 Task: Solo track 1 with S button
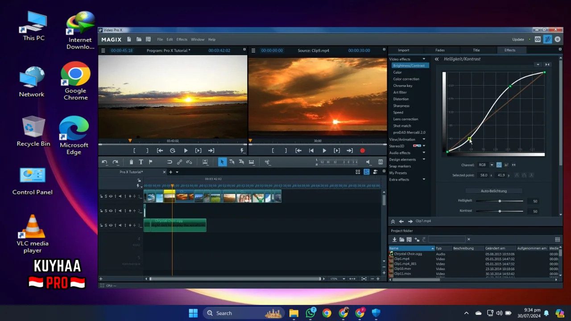pyautogui.click(x=106, y=196)
